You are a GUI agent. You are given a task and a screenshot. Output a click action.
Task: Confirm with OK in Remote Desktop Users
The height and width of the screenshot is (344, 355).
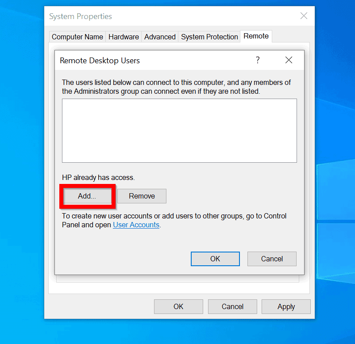(215, 259)
